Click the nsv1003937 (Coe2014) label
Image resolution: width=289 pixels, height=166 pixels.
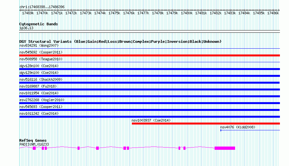[151, 120]
